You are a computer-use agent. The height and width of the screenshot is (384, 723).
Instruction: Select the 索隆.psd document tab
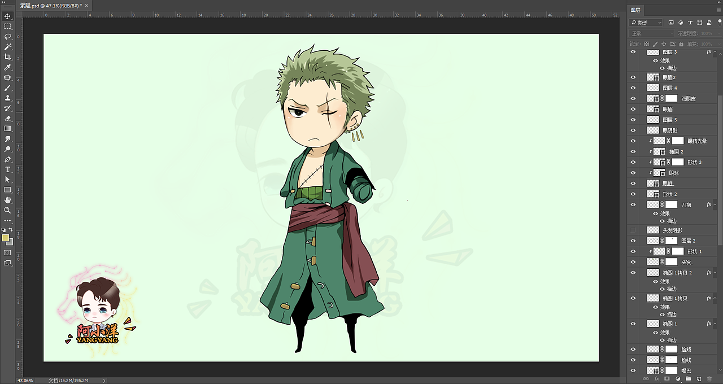coord(52,5)
